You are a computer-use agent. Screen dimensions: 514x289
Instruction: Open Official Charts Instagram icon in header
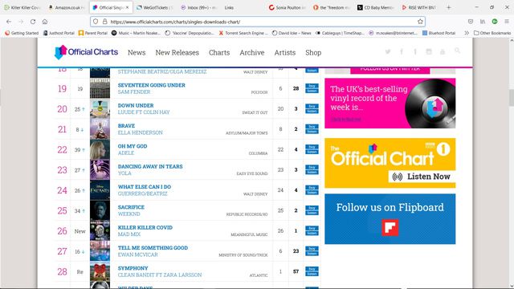429,51
